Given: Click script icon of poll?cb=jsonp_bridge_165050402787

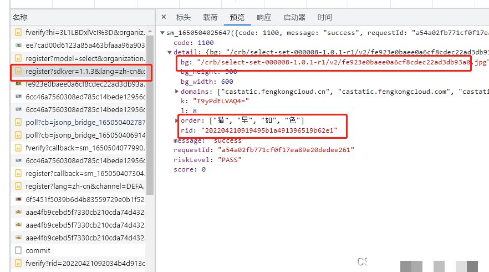Looking at the screenshot, I should click(18, 123).
